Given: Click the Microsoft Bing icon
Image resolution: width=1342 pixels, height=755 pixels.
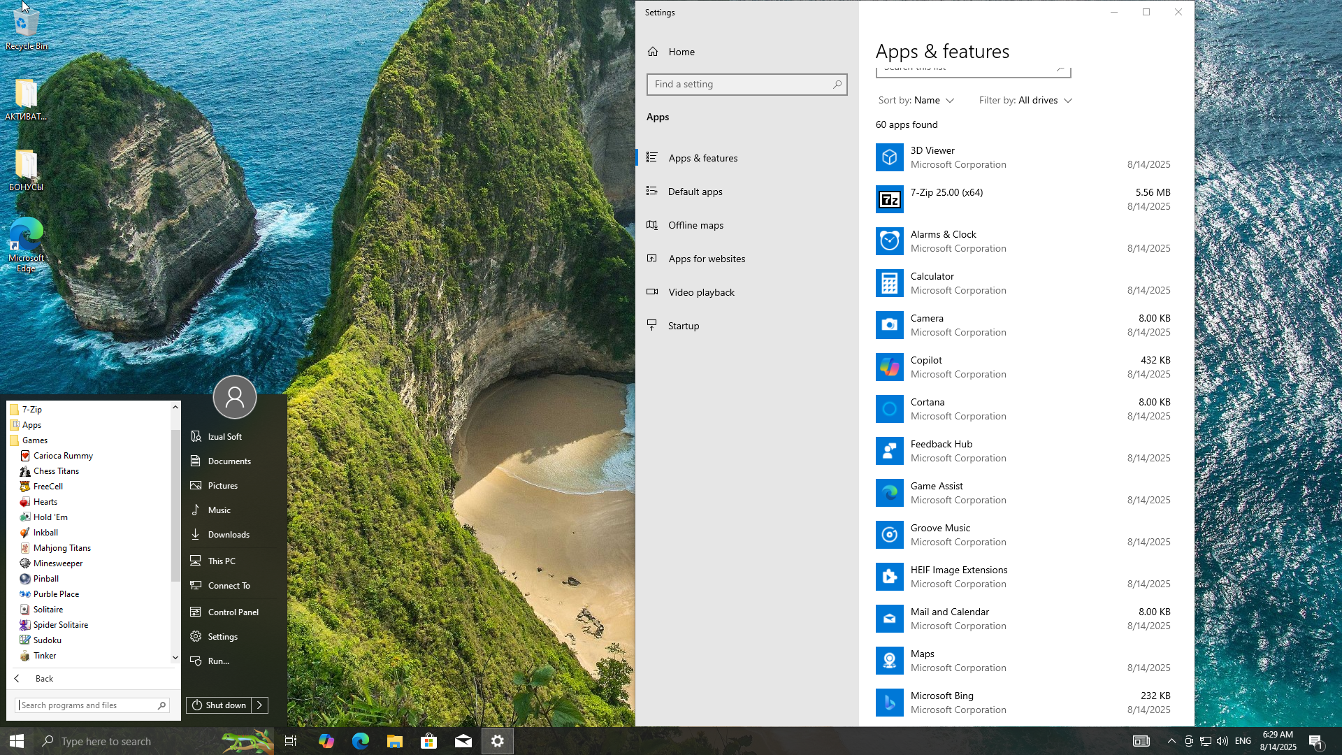Looking at the screenshot, I should click(889, 703).
